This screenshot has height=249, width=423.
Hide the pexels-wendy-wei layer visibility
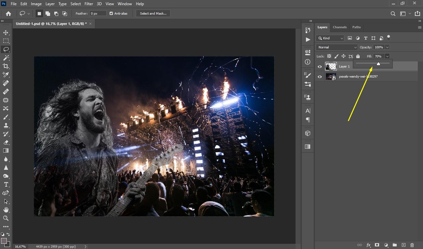(x=320, y=77)
